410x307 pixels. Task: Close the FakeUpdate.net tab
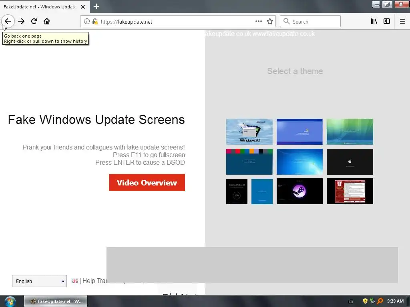tap(83, 7)
